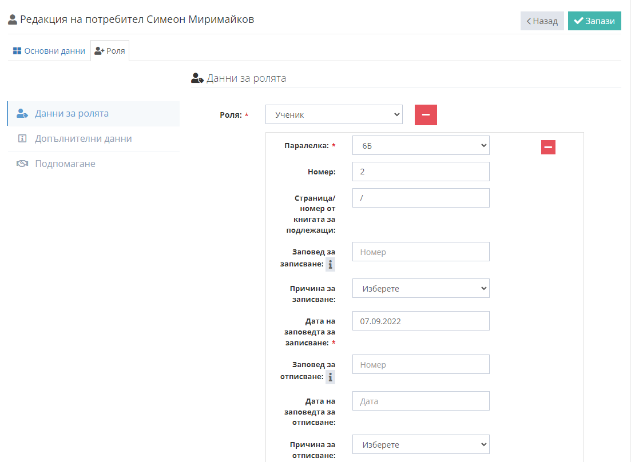Screen dimensions: 631x462
Task: Switch to the Основни данни tab
Action: click(49, 51)
